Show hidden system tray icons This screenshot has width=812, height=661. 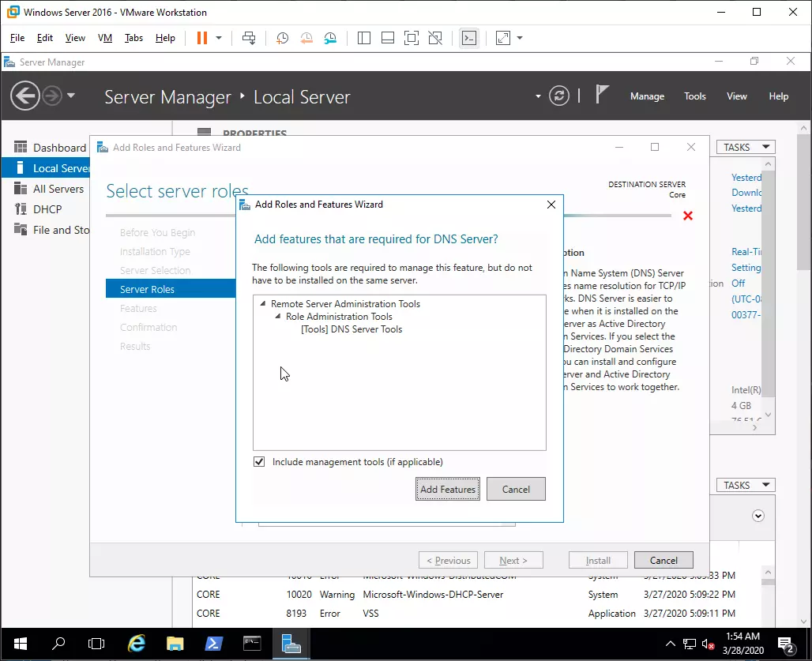click(x=671, y=644)
